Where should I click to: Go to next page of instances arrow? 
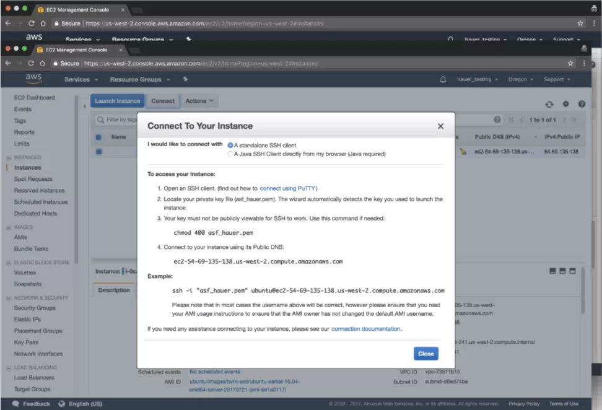564,120
